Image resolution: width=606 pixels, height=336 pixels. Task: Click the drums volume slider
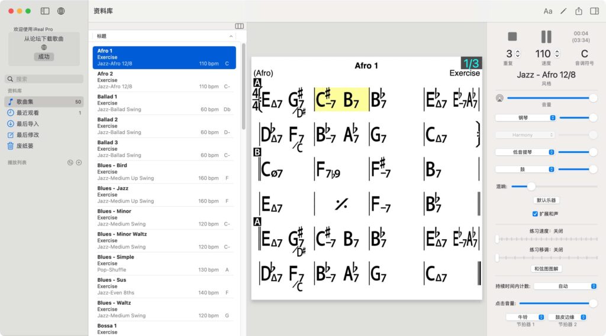[x=578, y=169]
